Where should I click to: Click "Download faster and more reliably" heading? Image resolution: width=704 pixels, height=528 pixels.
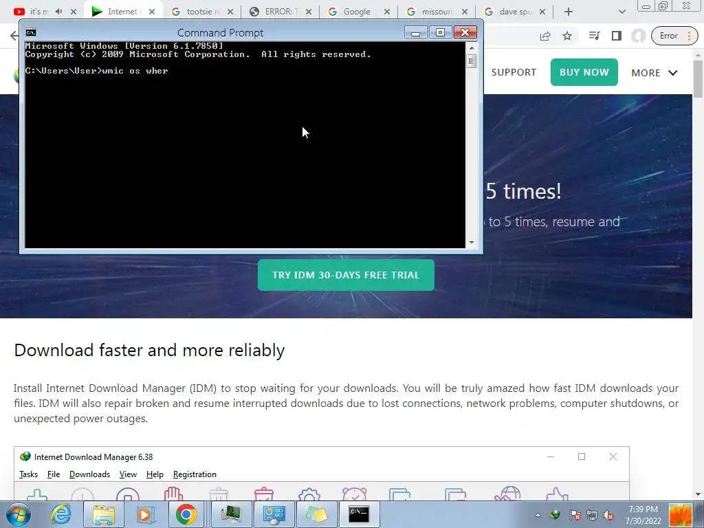(149, 350)
